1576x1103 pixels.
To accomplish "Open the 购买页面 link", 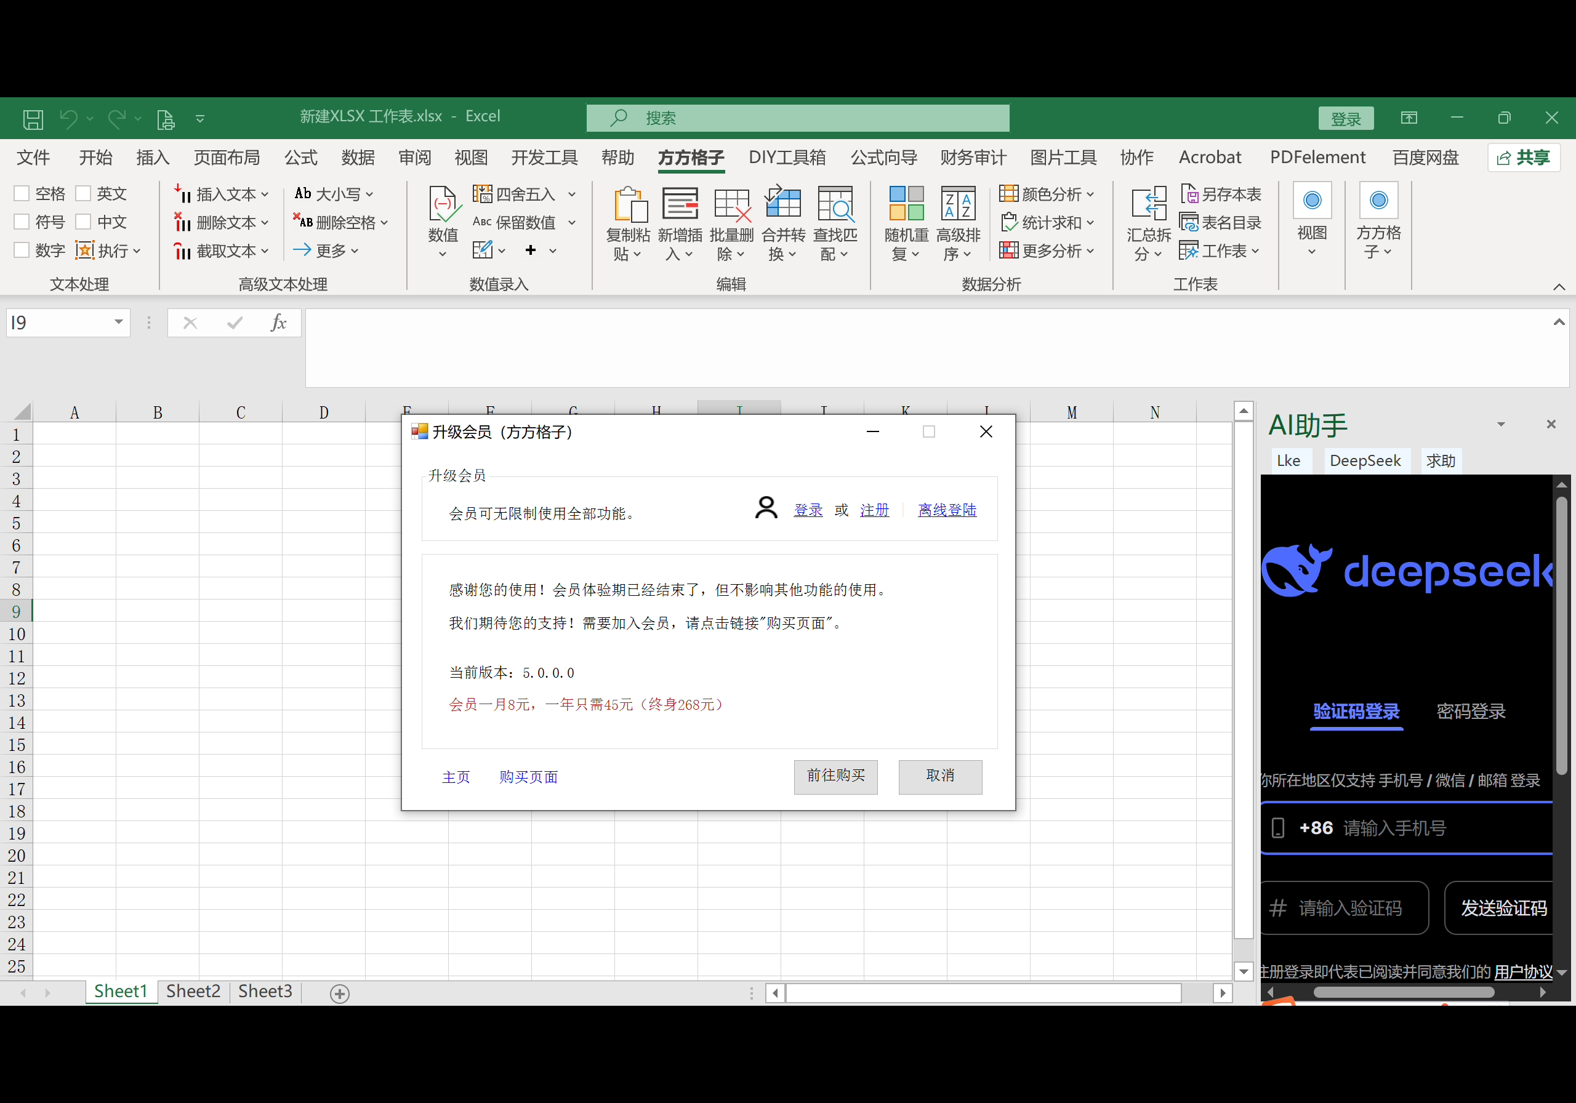I will (x=529, y=777).
